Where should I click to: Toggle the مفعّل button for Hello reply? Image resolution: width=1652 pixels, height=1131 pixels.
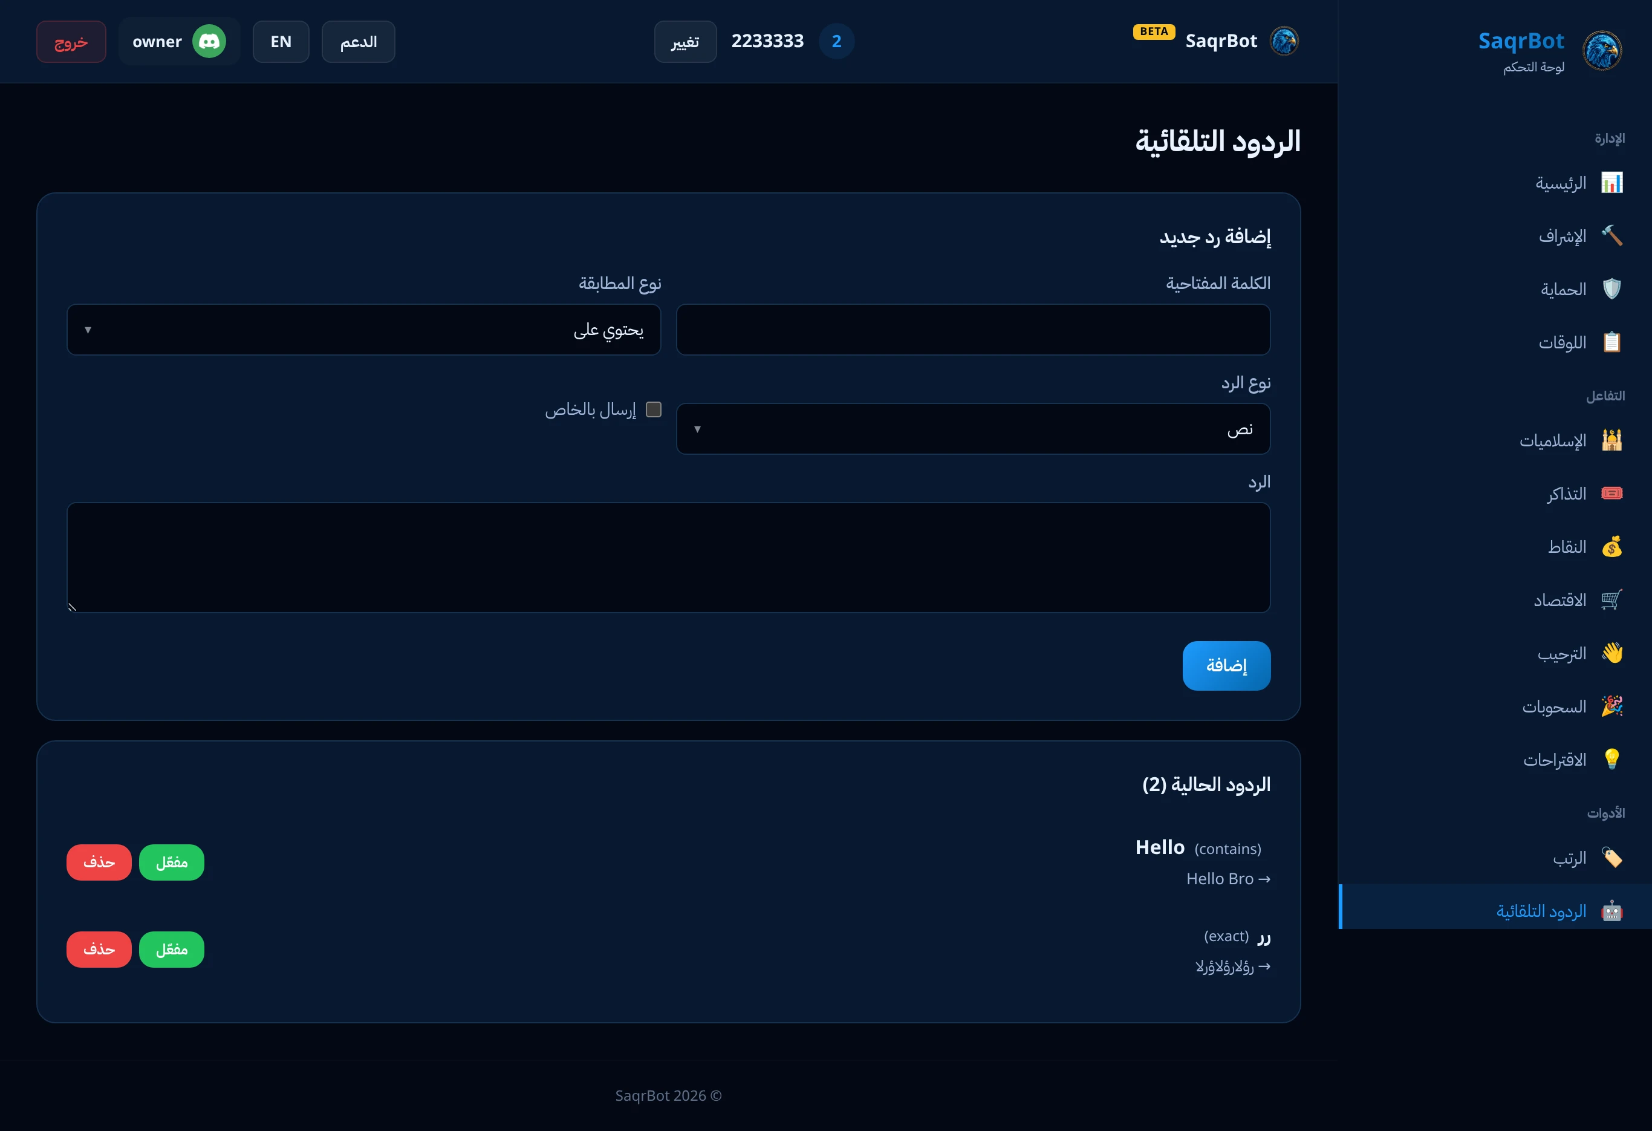(171, 862)
